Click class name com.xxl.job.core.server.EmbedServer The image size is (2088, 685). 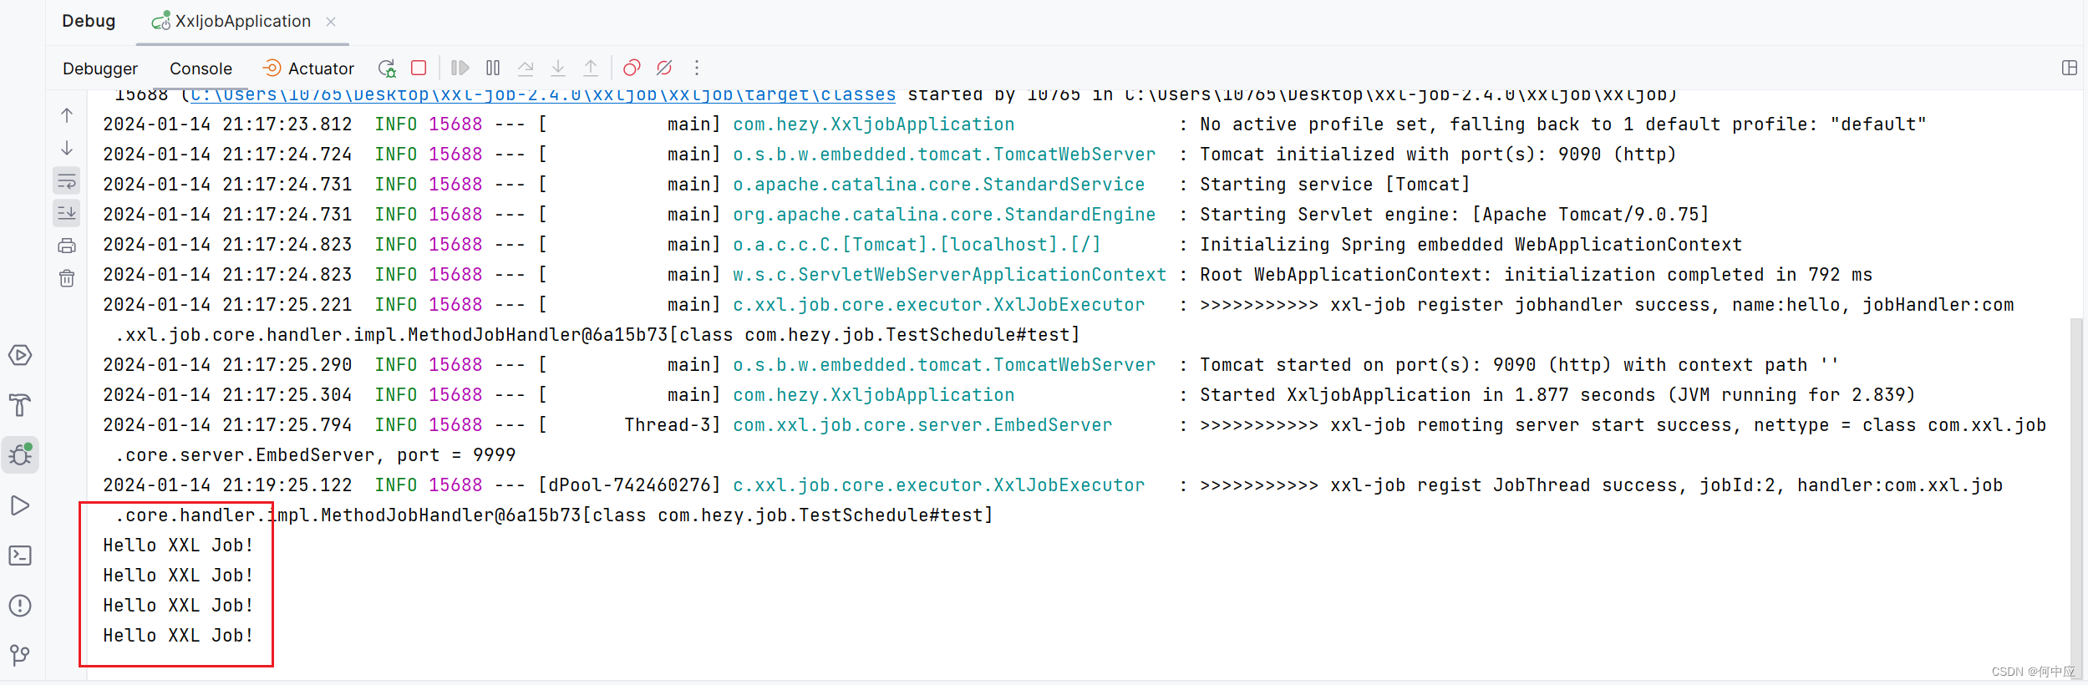click(x=922, y=425)
